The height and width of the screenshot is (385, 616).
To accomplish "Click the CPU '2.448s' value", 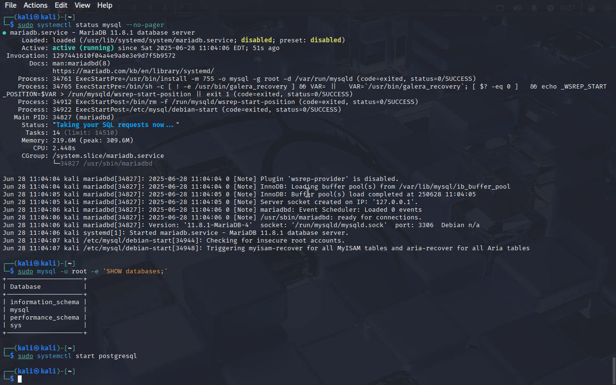I will pyautogui.click(x=64, y=148).
